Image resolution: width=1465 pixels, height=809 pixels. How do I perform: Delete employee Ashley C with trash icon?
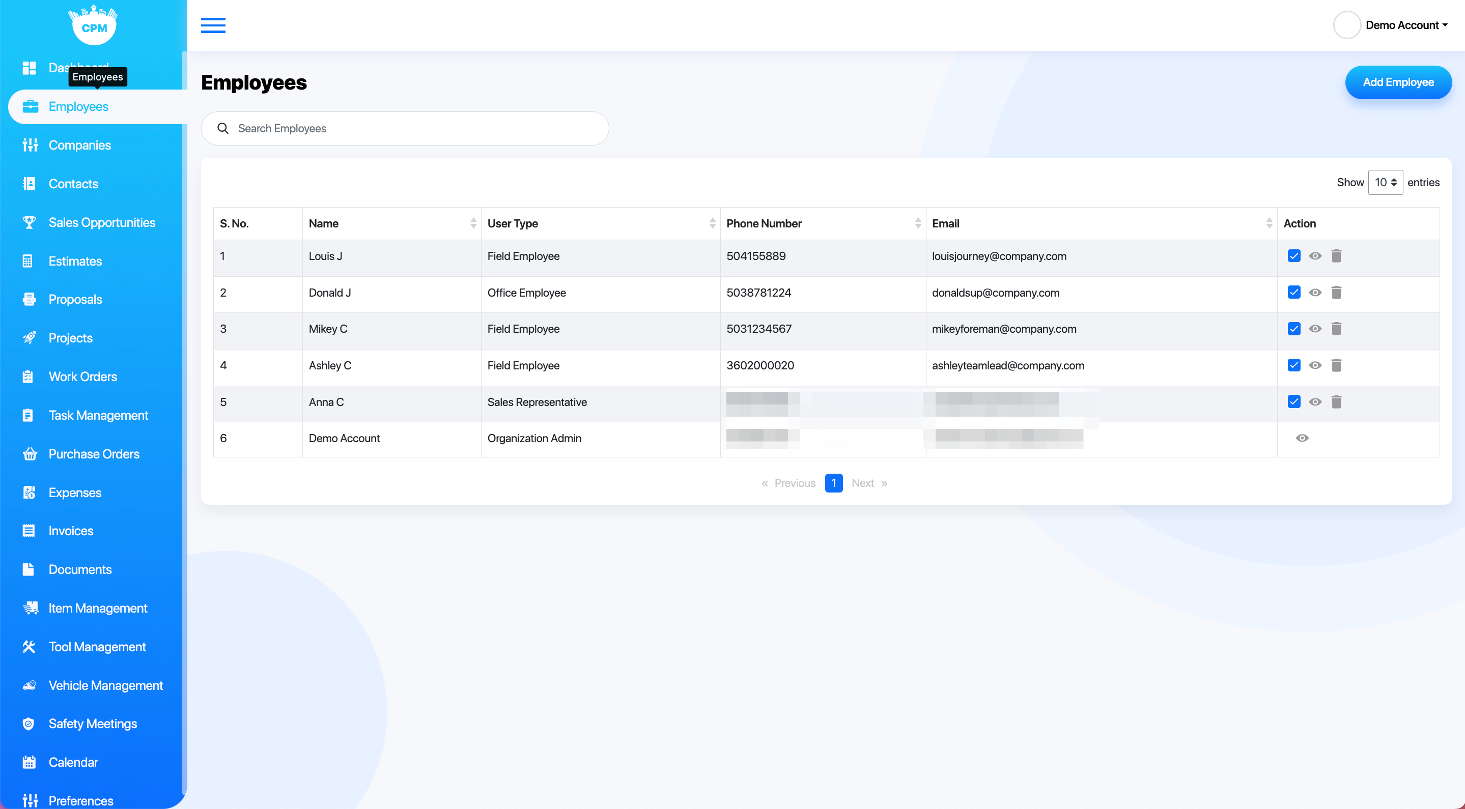pos(1337,365)
